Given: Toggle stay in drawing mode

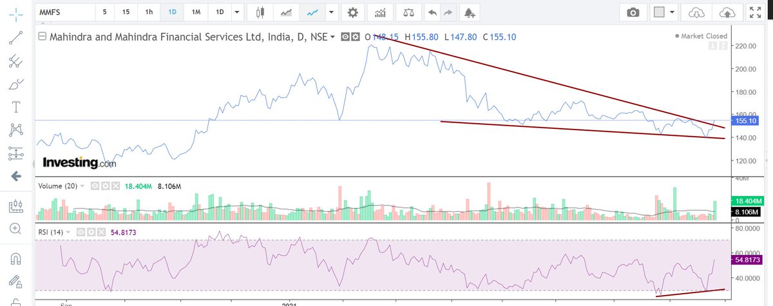Looking at the screenshot, I should coord(16,281).
